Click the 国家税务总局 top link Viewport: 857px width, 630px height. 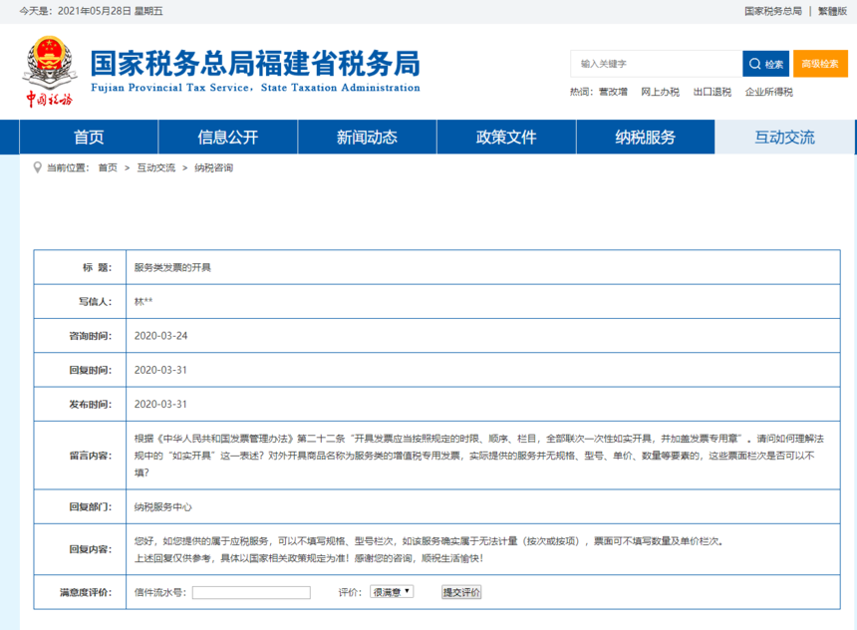pos(772,11)
